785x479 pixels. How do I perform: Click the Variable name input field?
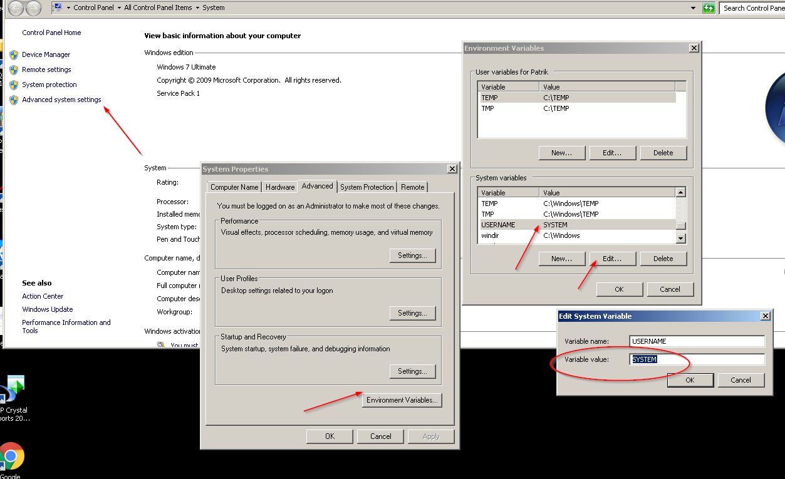coord(697,341)
